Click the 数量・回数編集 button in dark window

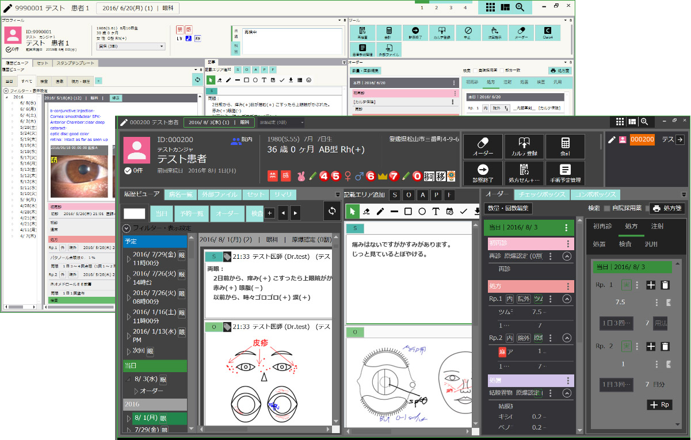[508, 208]
